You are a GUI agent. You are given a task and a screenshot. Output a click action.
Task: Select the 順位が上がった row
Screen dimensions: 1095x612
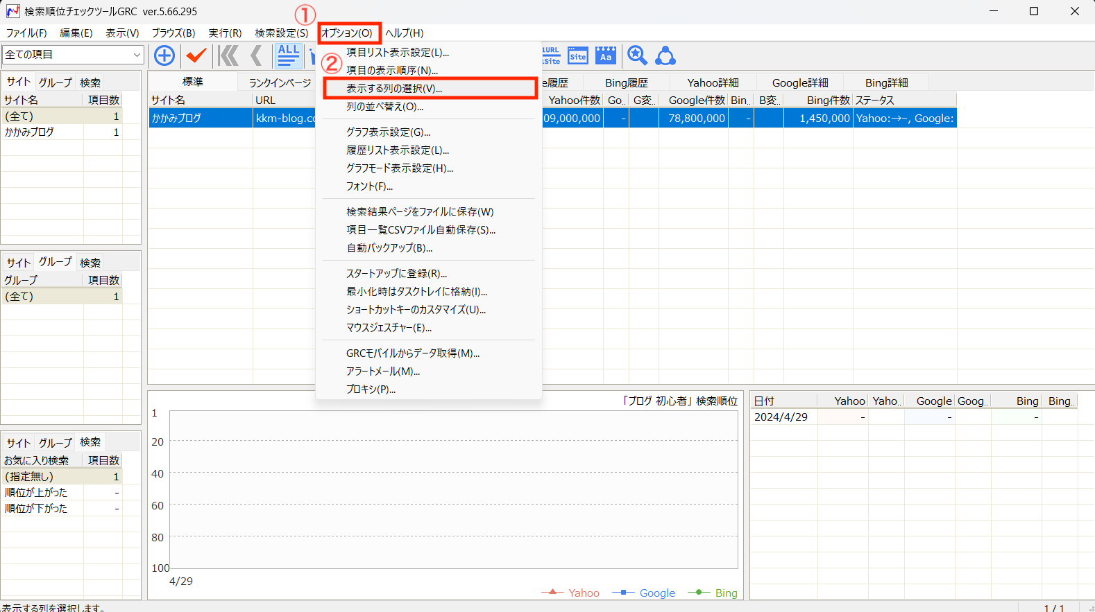(62, 492)
